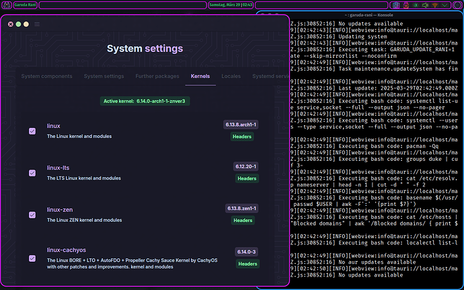Uncheck the linux-lts kernel checkbox
This screenshot has height=290, width=464.
click(32, 173)
